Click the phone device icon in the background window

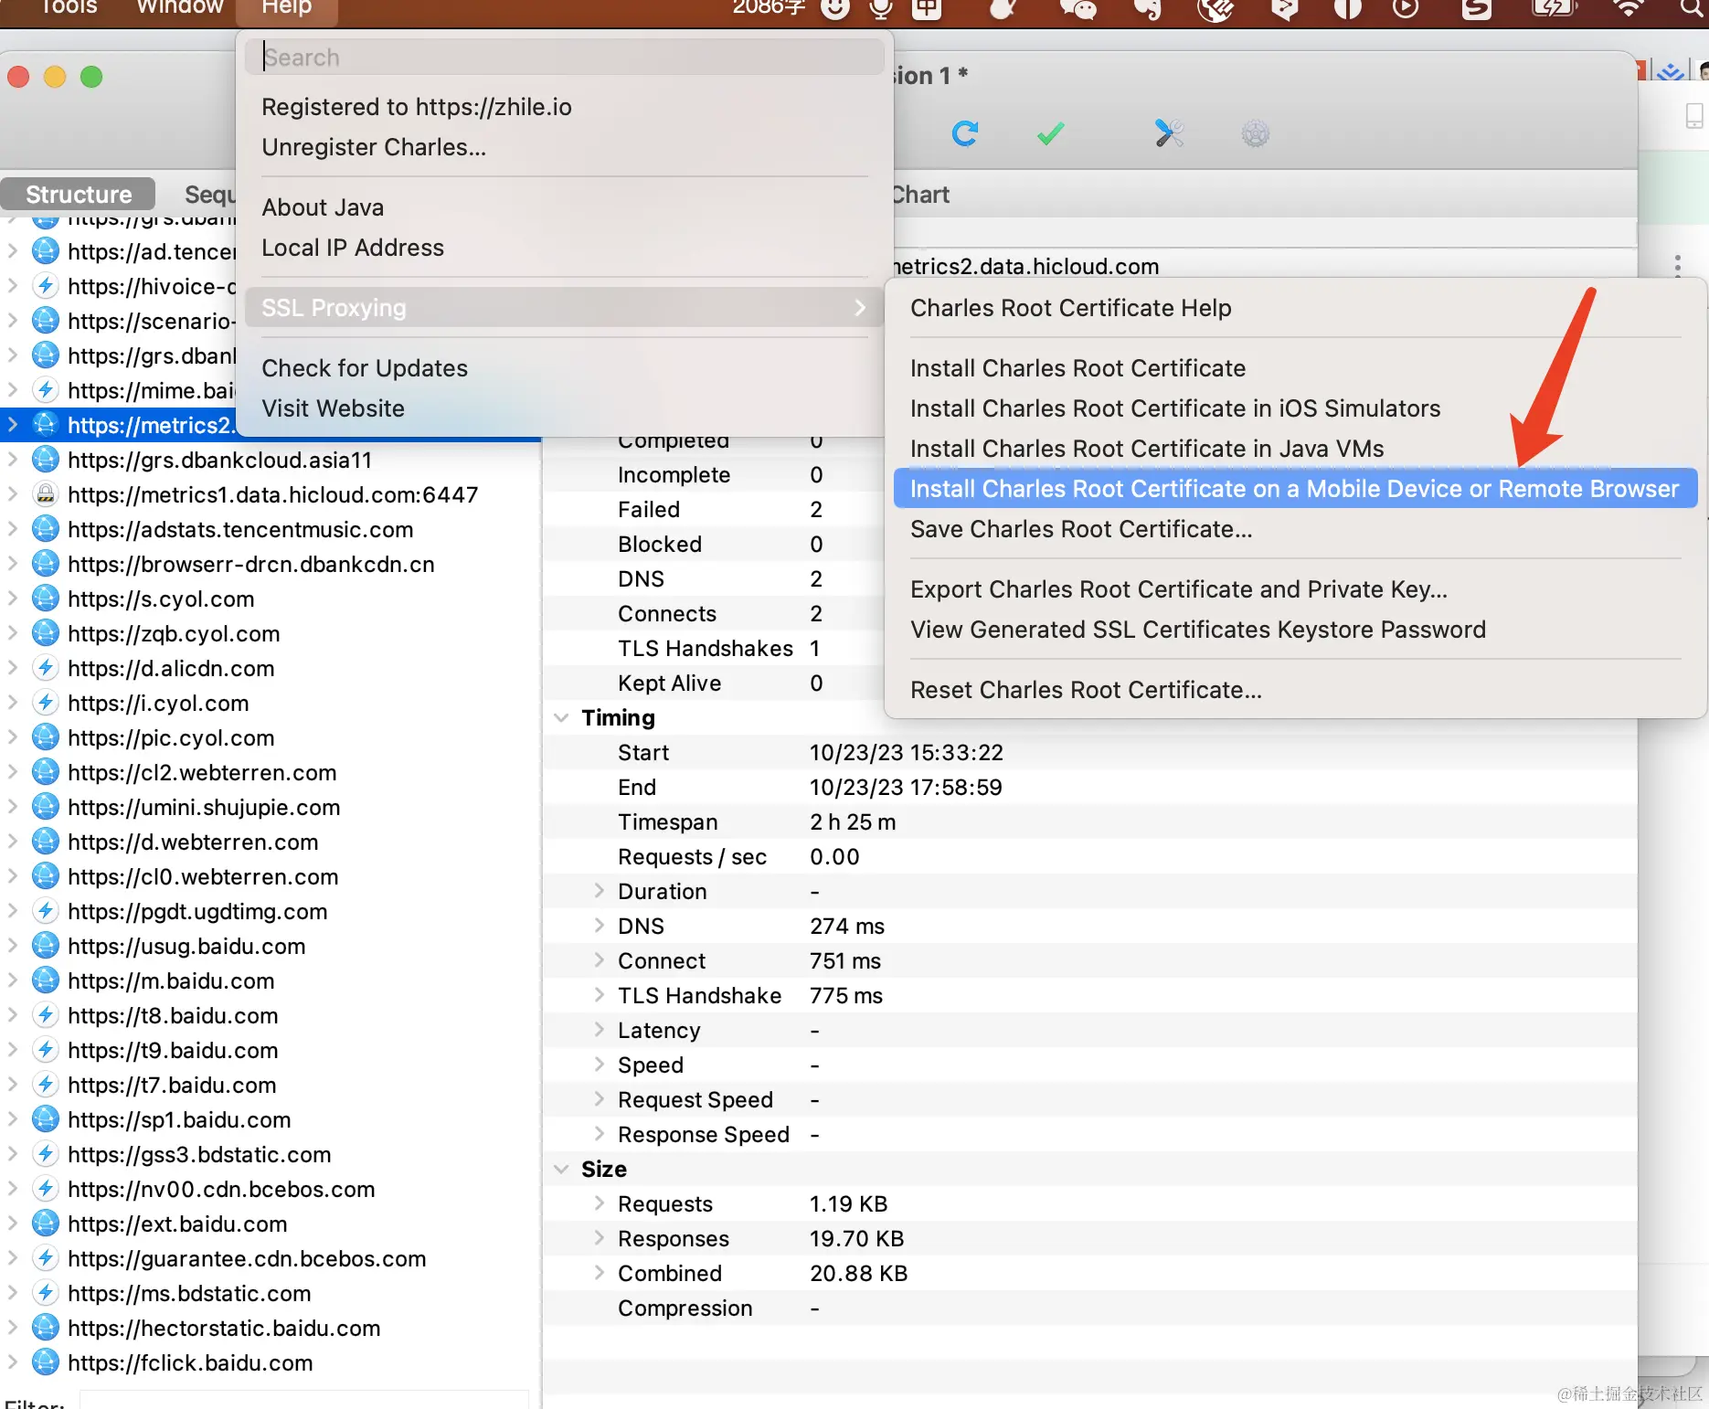pos(1694,116)
